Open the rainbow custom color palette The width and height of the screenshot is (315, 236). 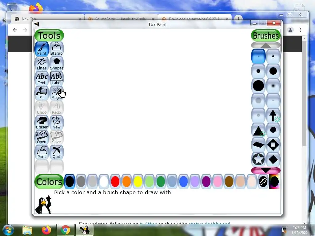274,182
